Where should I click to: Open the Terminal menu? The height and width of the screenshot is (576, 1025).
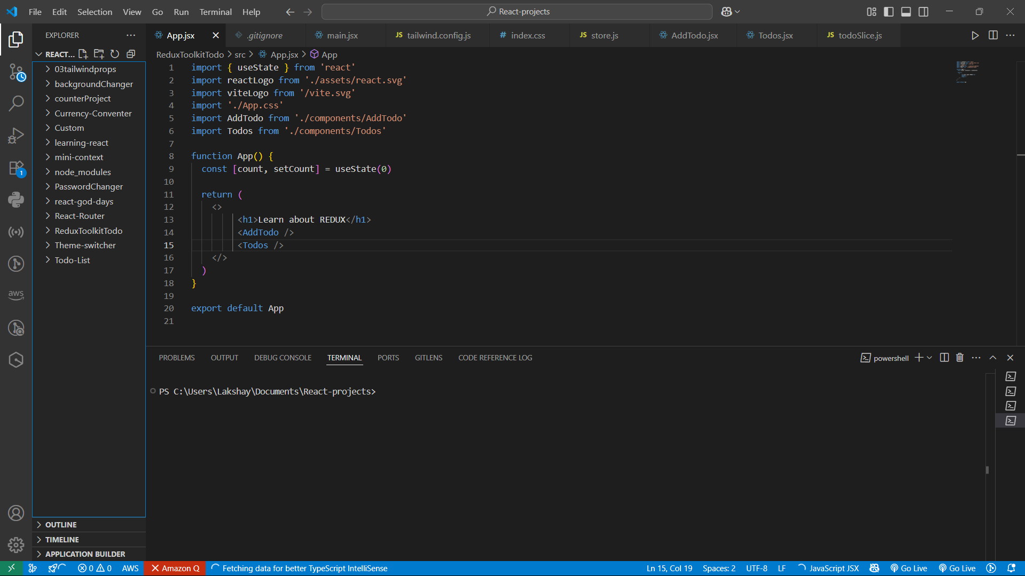point(215,12)
